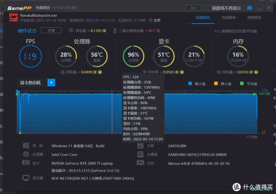Click the location pin icon beside 北京
The height and width of the screenshot is (194, 276).
151,20
